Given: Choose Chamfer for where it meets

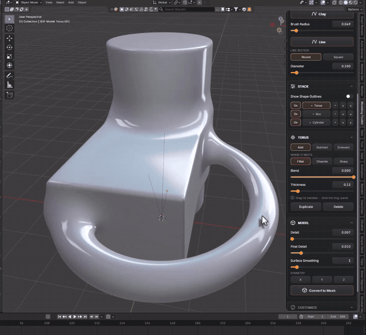Looking at the screenshot, I should (x=322, y=161).
